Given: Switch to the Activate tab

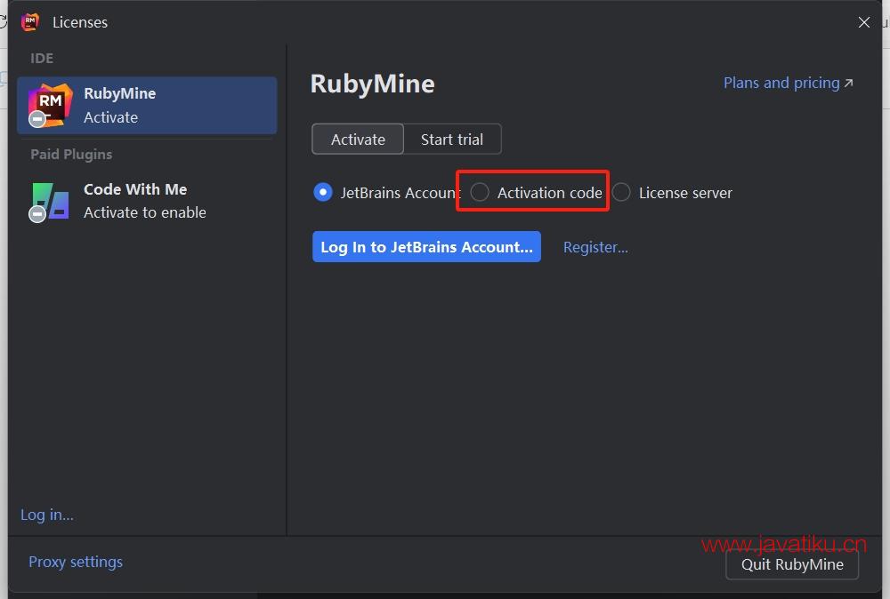Looking at the screenshot, I should [358, 139].
